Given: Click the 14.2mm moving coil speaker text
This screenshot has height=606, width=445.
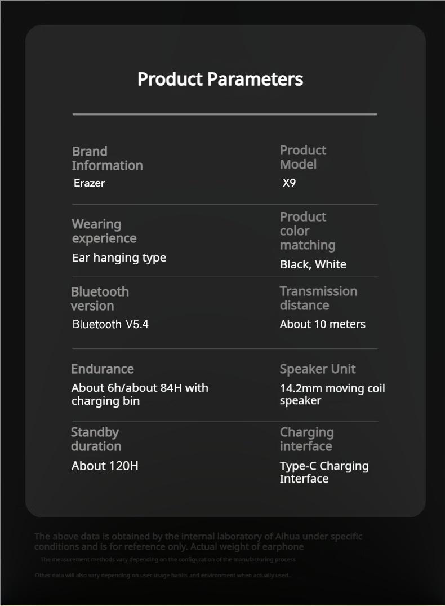Looking at the screenshot, I should pos(332,394).
